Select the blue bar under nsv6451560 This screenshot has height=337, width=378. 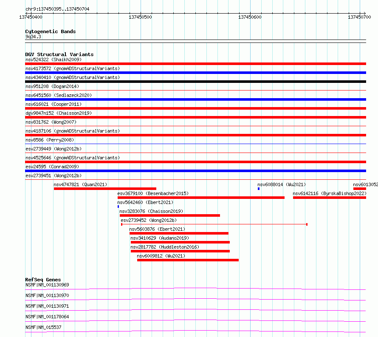point(195,99)
